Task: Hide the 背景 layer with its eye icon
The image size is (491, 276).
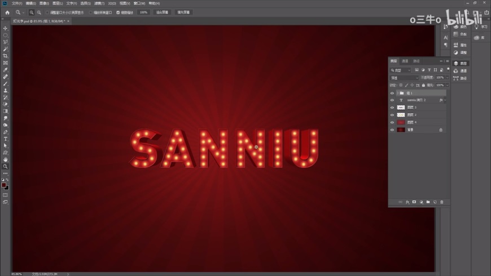Action: (x=392, y=130)
